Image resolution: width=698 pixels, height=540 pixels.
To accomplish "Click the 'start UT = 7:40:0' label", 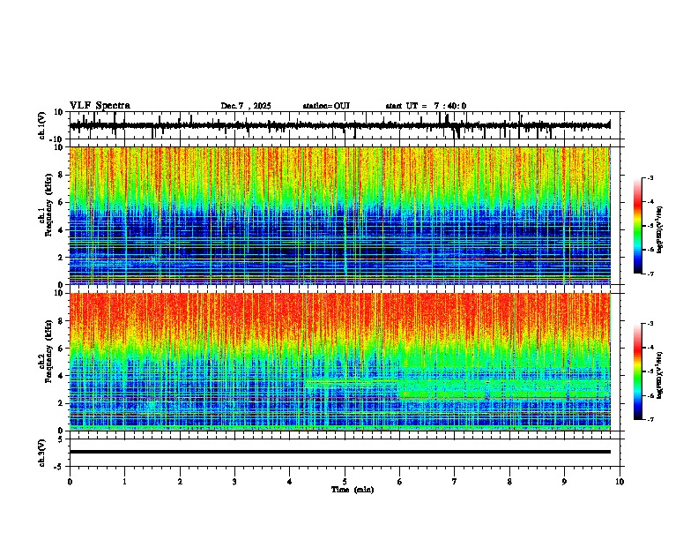I will click(x=426, y=106).
